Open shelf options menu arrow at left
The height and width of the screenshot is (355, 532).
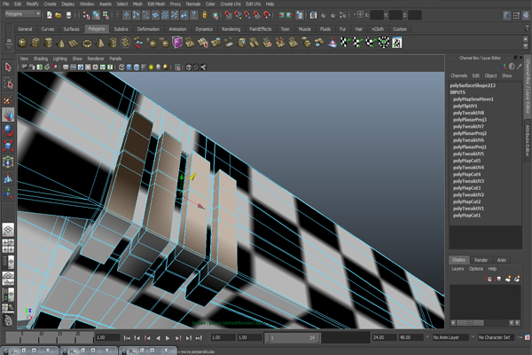point(9,48)
